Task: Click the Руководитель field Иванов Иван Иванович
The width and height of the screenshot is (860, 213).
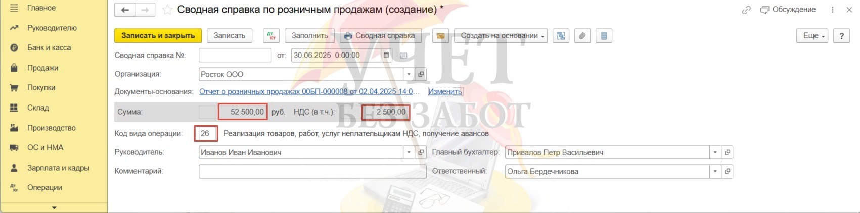Action: (302, 152)
